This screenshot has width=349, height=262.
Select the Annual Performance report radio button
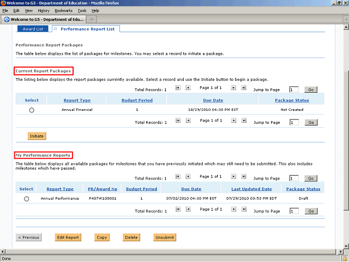point(26,199)
